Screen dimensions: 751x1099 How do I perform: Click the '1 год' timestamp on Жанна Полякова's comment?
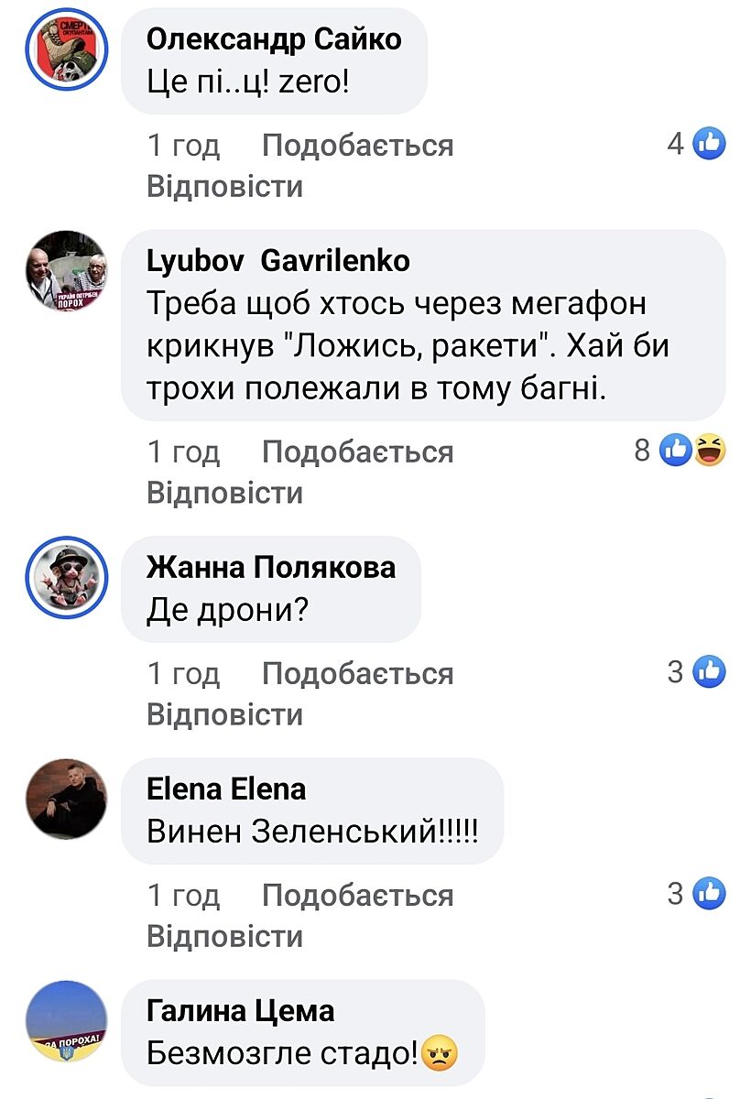tap(183, 673)
